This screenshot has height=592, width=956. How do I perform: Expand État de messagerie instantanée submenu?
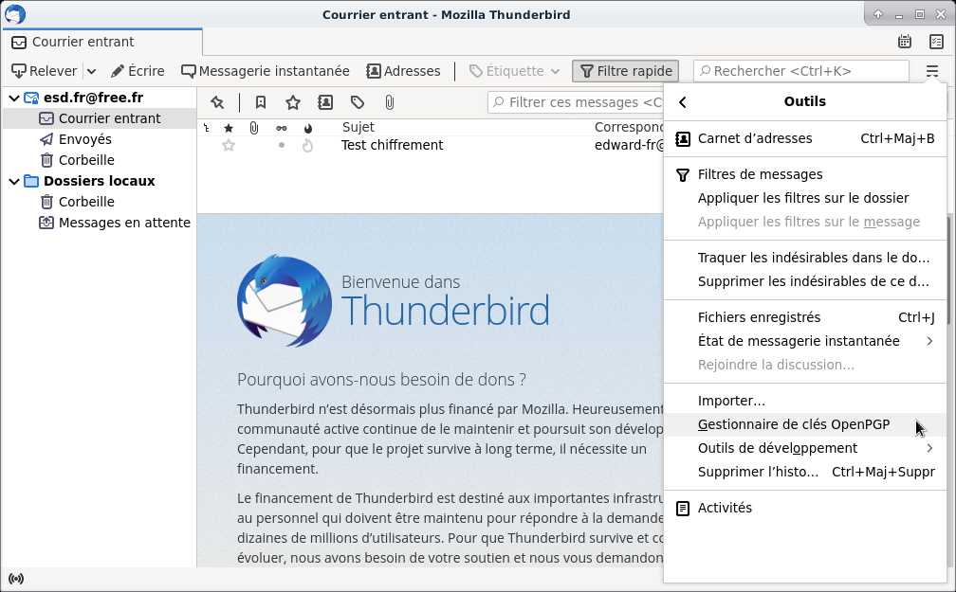tap(805, 342)
